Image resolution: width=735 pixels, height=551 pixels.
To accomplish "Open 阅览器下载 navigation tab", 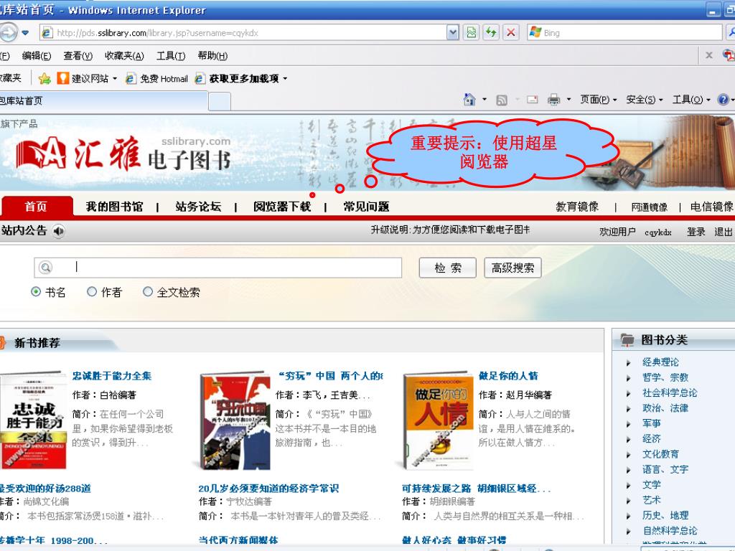I will (x=282, y=207).
